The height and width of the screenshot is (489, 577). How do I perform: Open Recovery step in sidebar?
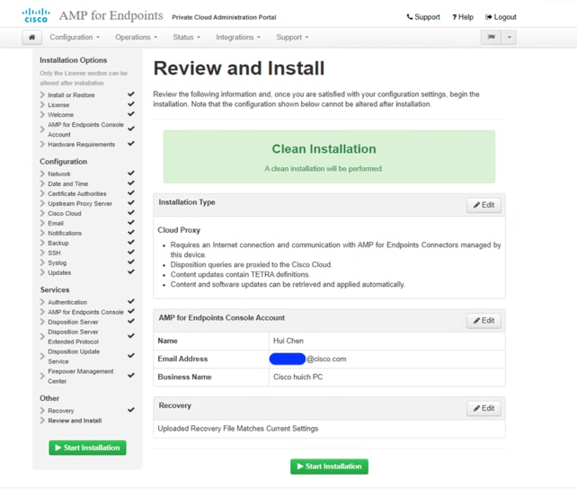pyautogui.click(x=61, y=411)
